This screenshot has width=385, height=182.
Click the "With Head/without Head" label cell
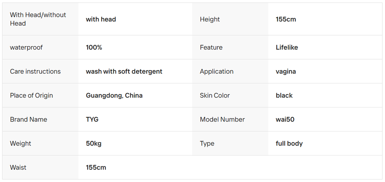pos(38,19)
